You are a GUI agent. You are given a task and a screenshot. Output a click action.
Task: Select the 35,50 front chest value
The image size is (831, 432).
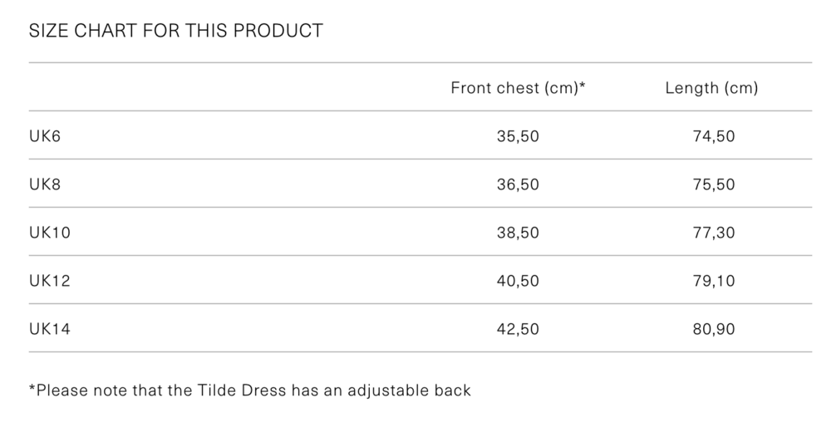point(518,136)
